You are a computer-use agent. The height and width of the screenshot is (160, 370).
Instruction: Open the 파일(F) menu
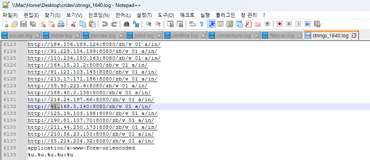coord(10,15)
